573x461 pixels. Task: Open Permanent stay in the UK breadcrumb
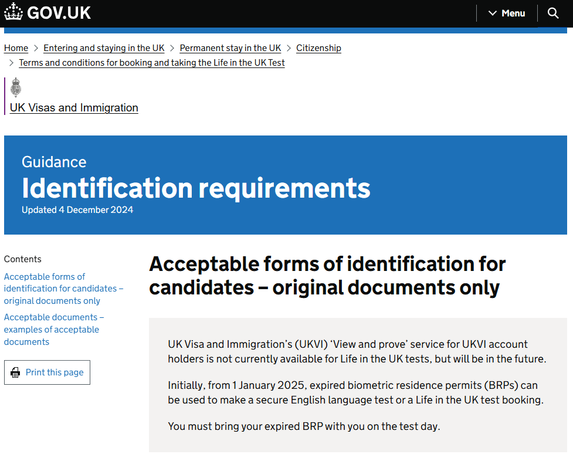pyautogui.click(x=230, y=48)
